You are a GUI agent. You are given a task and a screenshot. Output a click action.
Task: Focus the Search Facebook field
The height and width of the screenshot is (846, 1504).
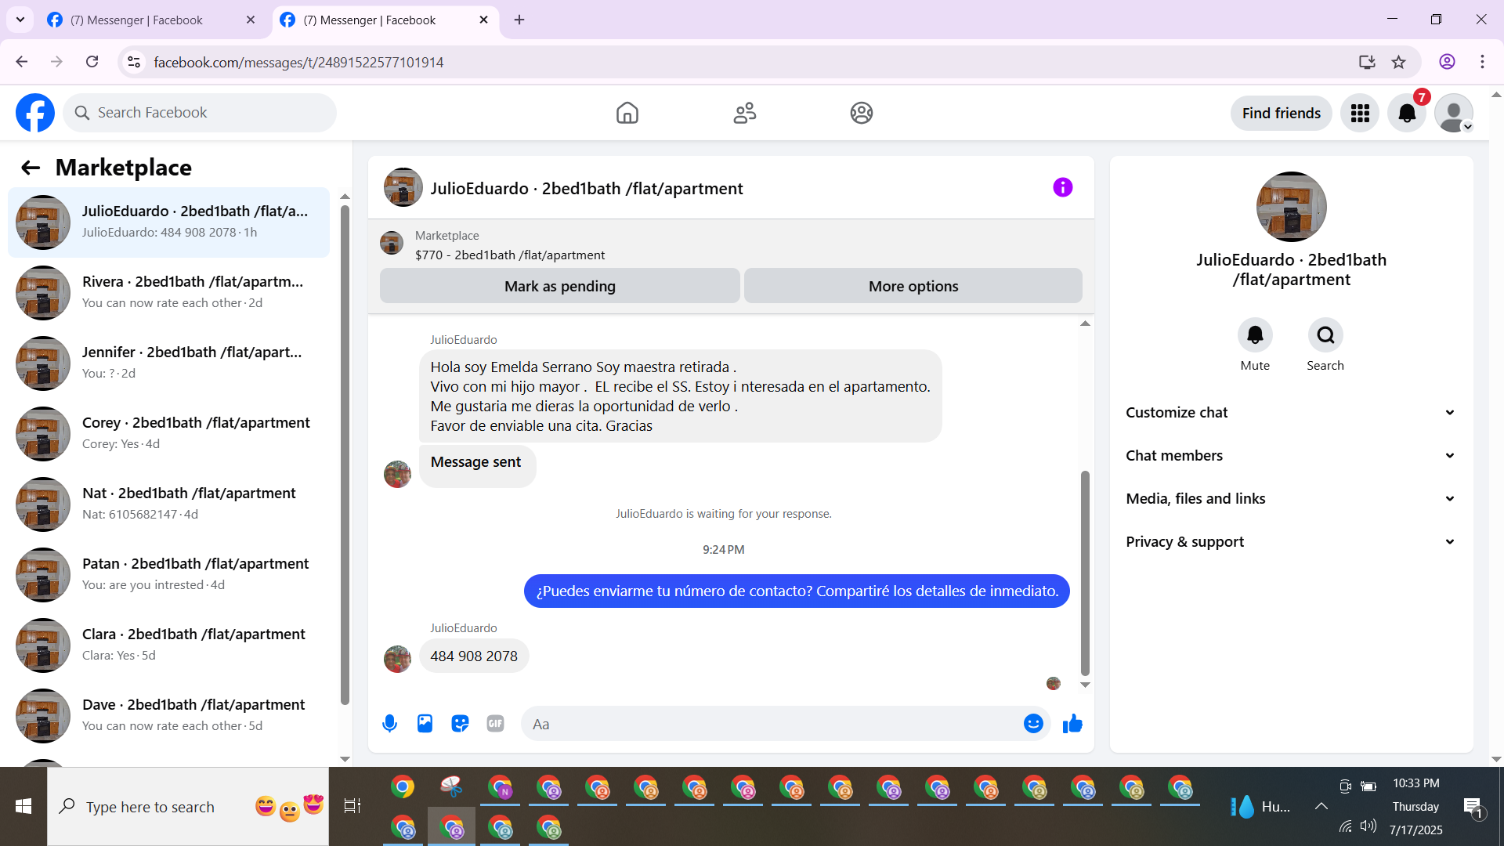(200, 113)
